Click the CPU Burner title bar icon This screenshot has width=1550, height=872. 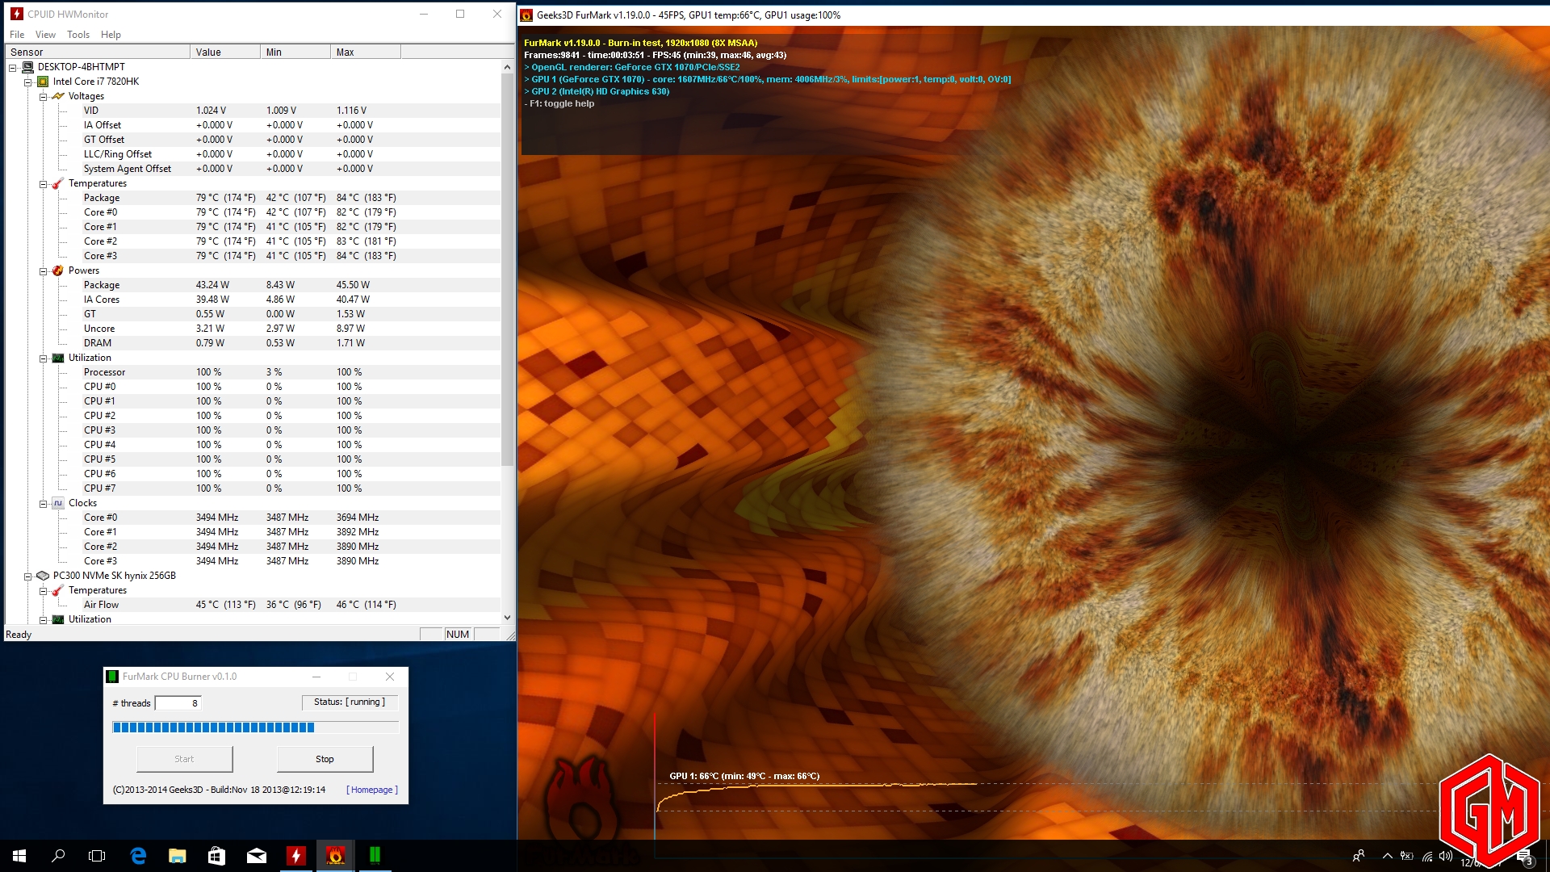[x=113, y=677]
